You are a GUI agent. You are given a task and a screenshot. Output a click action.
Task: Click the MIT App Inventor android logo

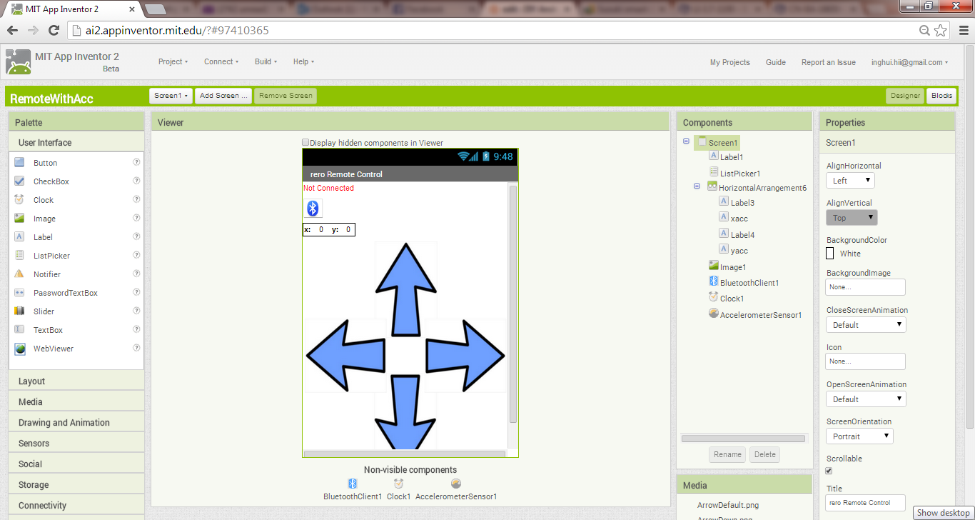(x=19, y=61)
